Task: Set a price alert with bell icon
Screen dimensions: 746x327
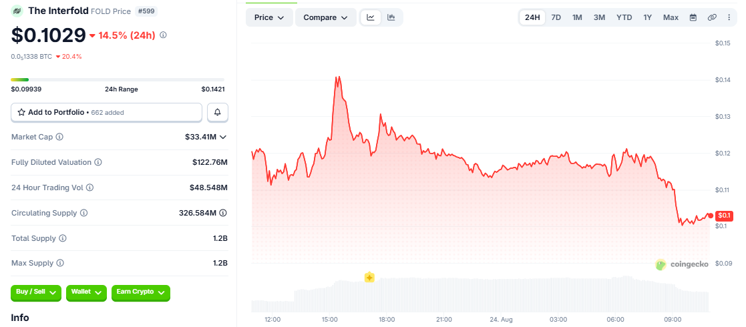Action: 218,112
